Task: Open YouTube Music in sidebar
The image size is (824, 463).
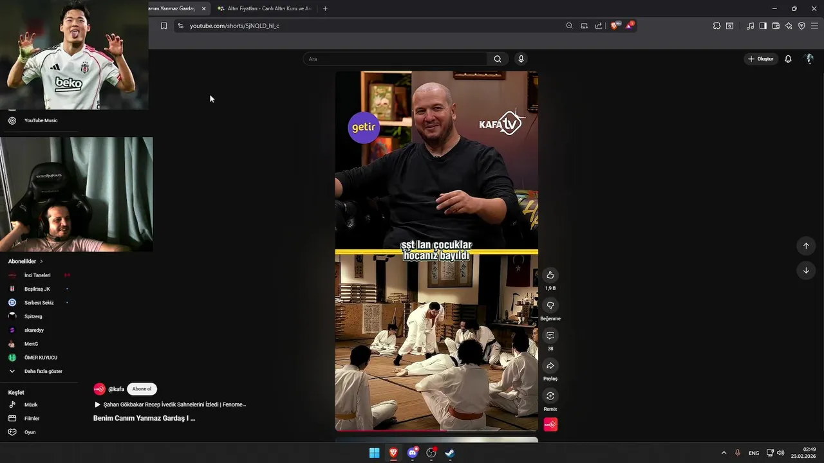Action: [41, 120]
